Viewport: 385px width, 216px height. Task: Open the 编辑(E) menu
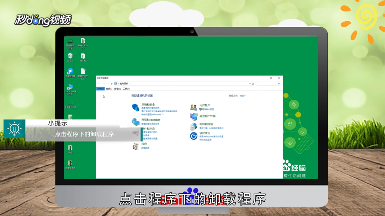(109, 89)
